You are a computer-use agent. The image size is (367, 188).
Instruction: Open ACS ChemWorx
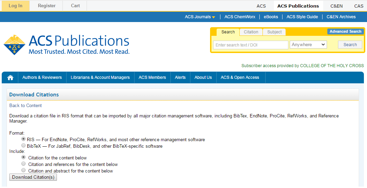click(240, 17)
